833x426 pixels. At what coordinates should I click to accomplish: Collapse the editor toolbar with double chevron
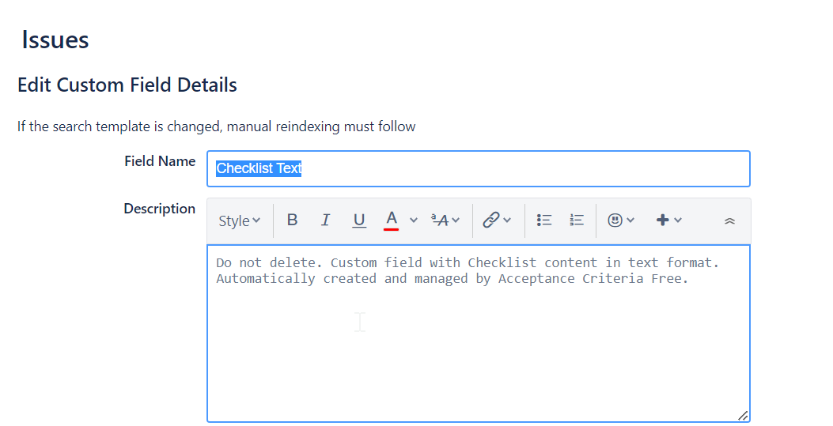729,221
